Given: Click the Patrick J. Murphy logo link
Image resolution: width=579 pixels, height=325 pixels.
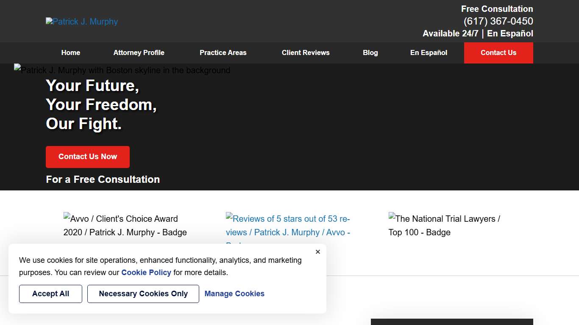Looking at the screenshot, I should (x=82, y=22).
